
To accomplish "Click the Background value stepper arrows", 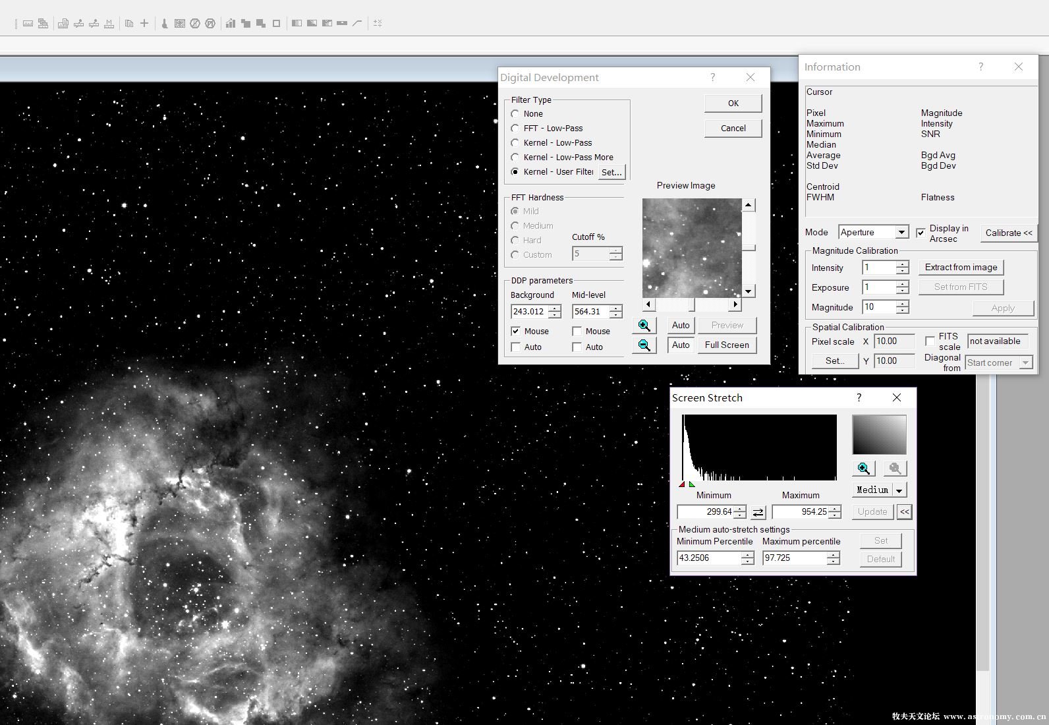I will point(555,312).
